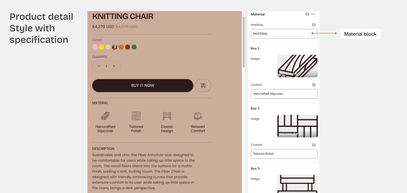Image resolution: width=407 pixels, height=193 pixels.
Task: Click the add-to-cart icon button
Action: click(x=203, y=86)
